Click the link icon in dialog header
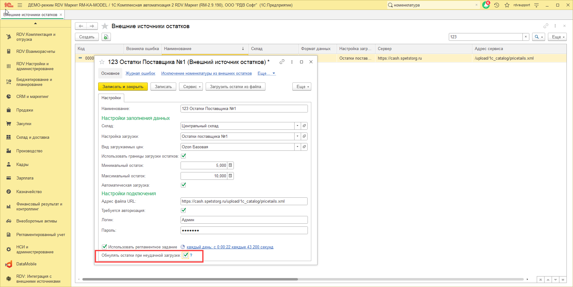 point(282,62)
